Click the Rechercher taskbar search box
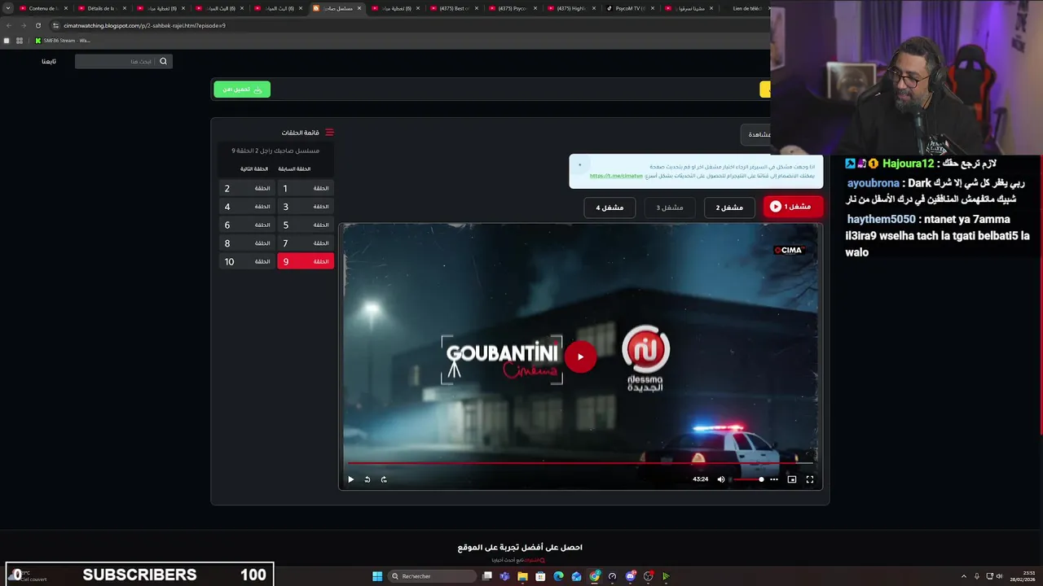This screenshot has height=586, width=1043. [432, 576]
